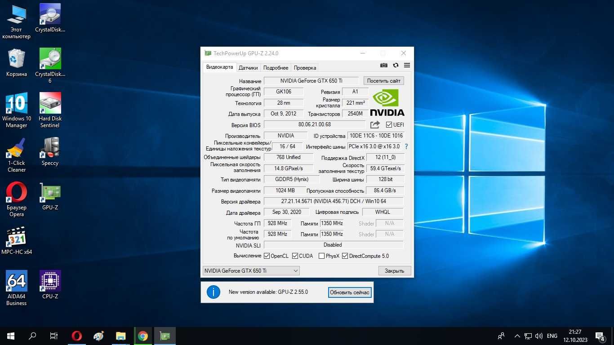Open the Paint palette taskbar icon
The width and height of the screenshot is (614, 345).
click(98, 336)
